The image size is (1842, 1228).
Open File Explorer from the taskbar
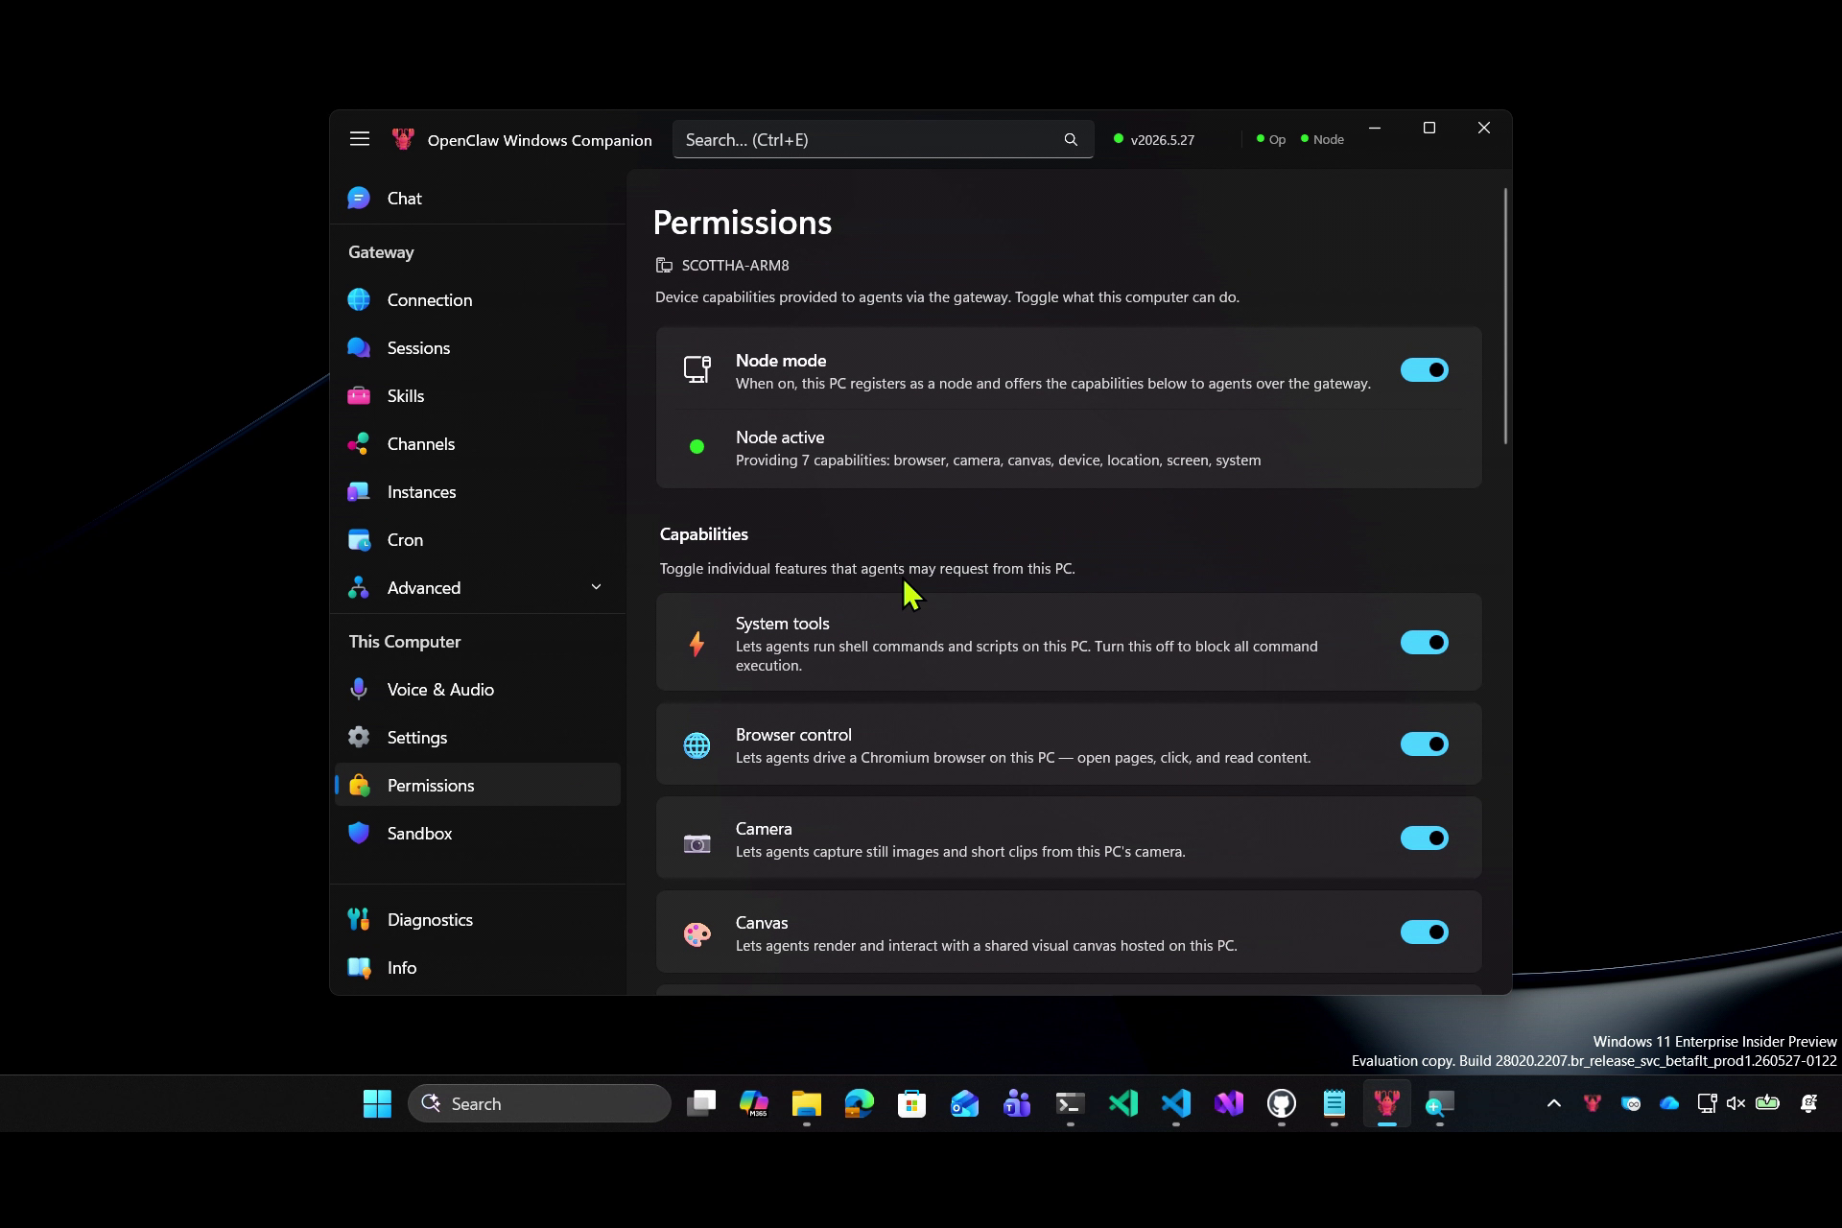point(807,1103)
